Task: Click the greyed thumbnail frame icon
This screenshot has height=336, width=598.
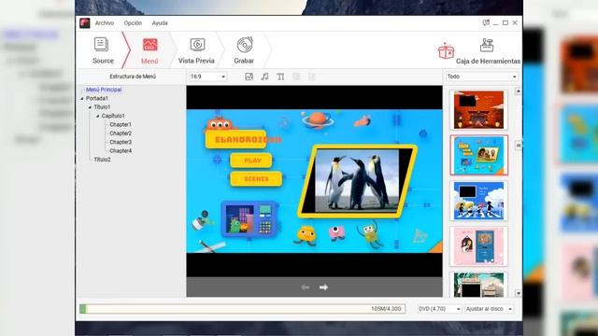Action: tap(296, 77)
